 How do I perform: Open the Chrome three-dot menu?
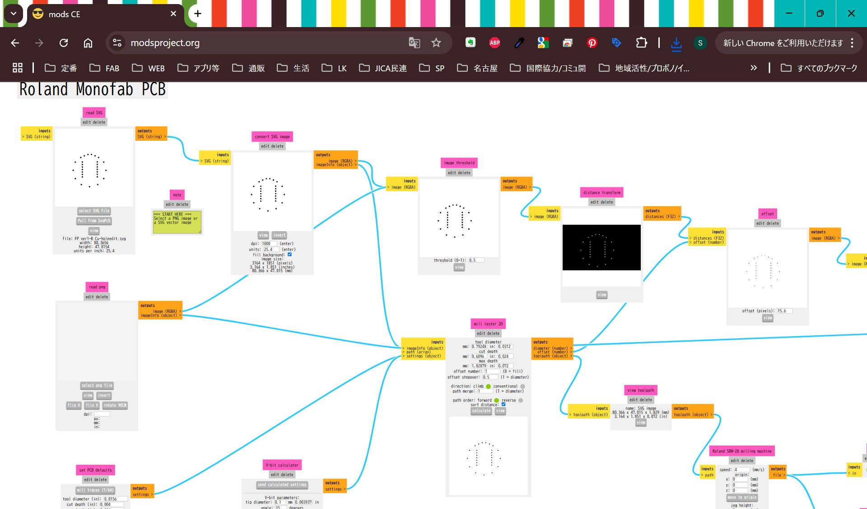(x=852, y=43)
